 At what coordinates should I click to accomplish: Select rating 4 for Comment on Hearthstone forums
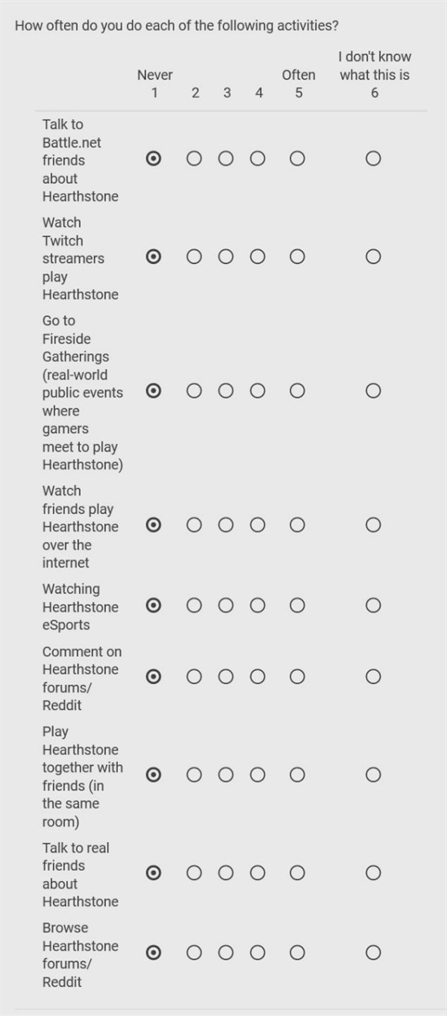[x=257, y=677]
